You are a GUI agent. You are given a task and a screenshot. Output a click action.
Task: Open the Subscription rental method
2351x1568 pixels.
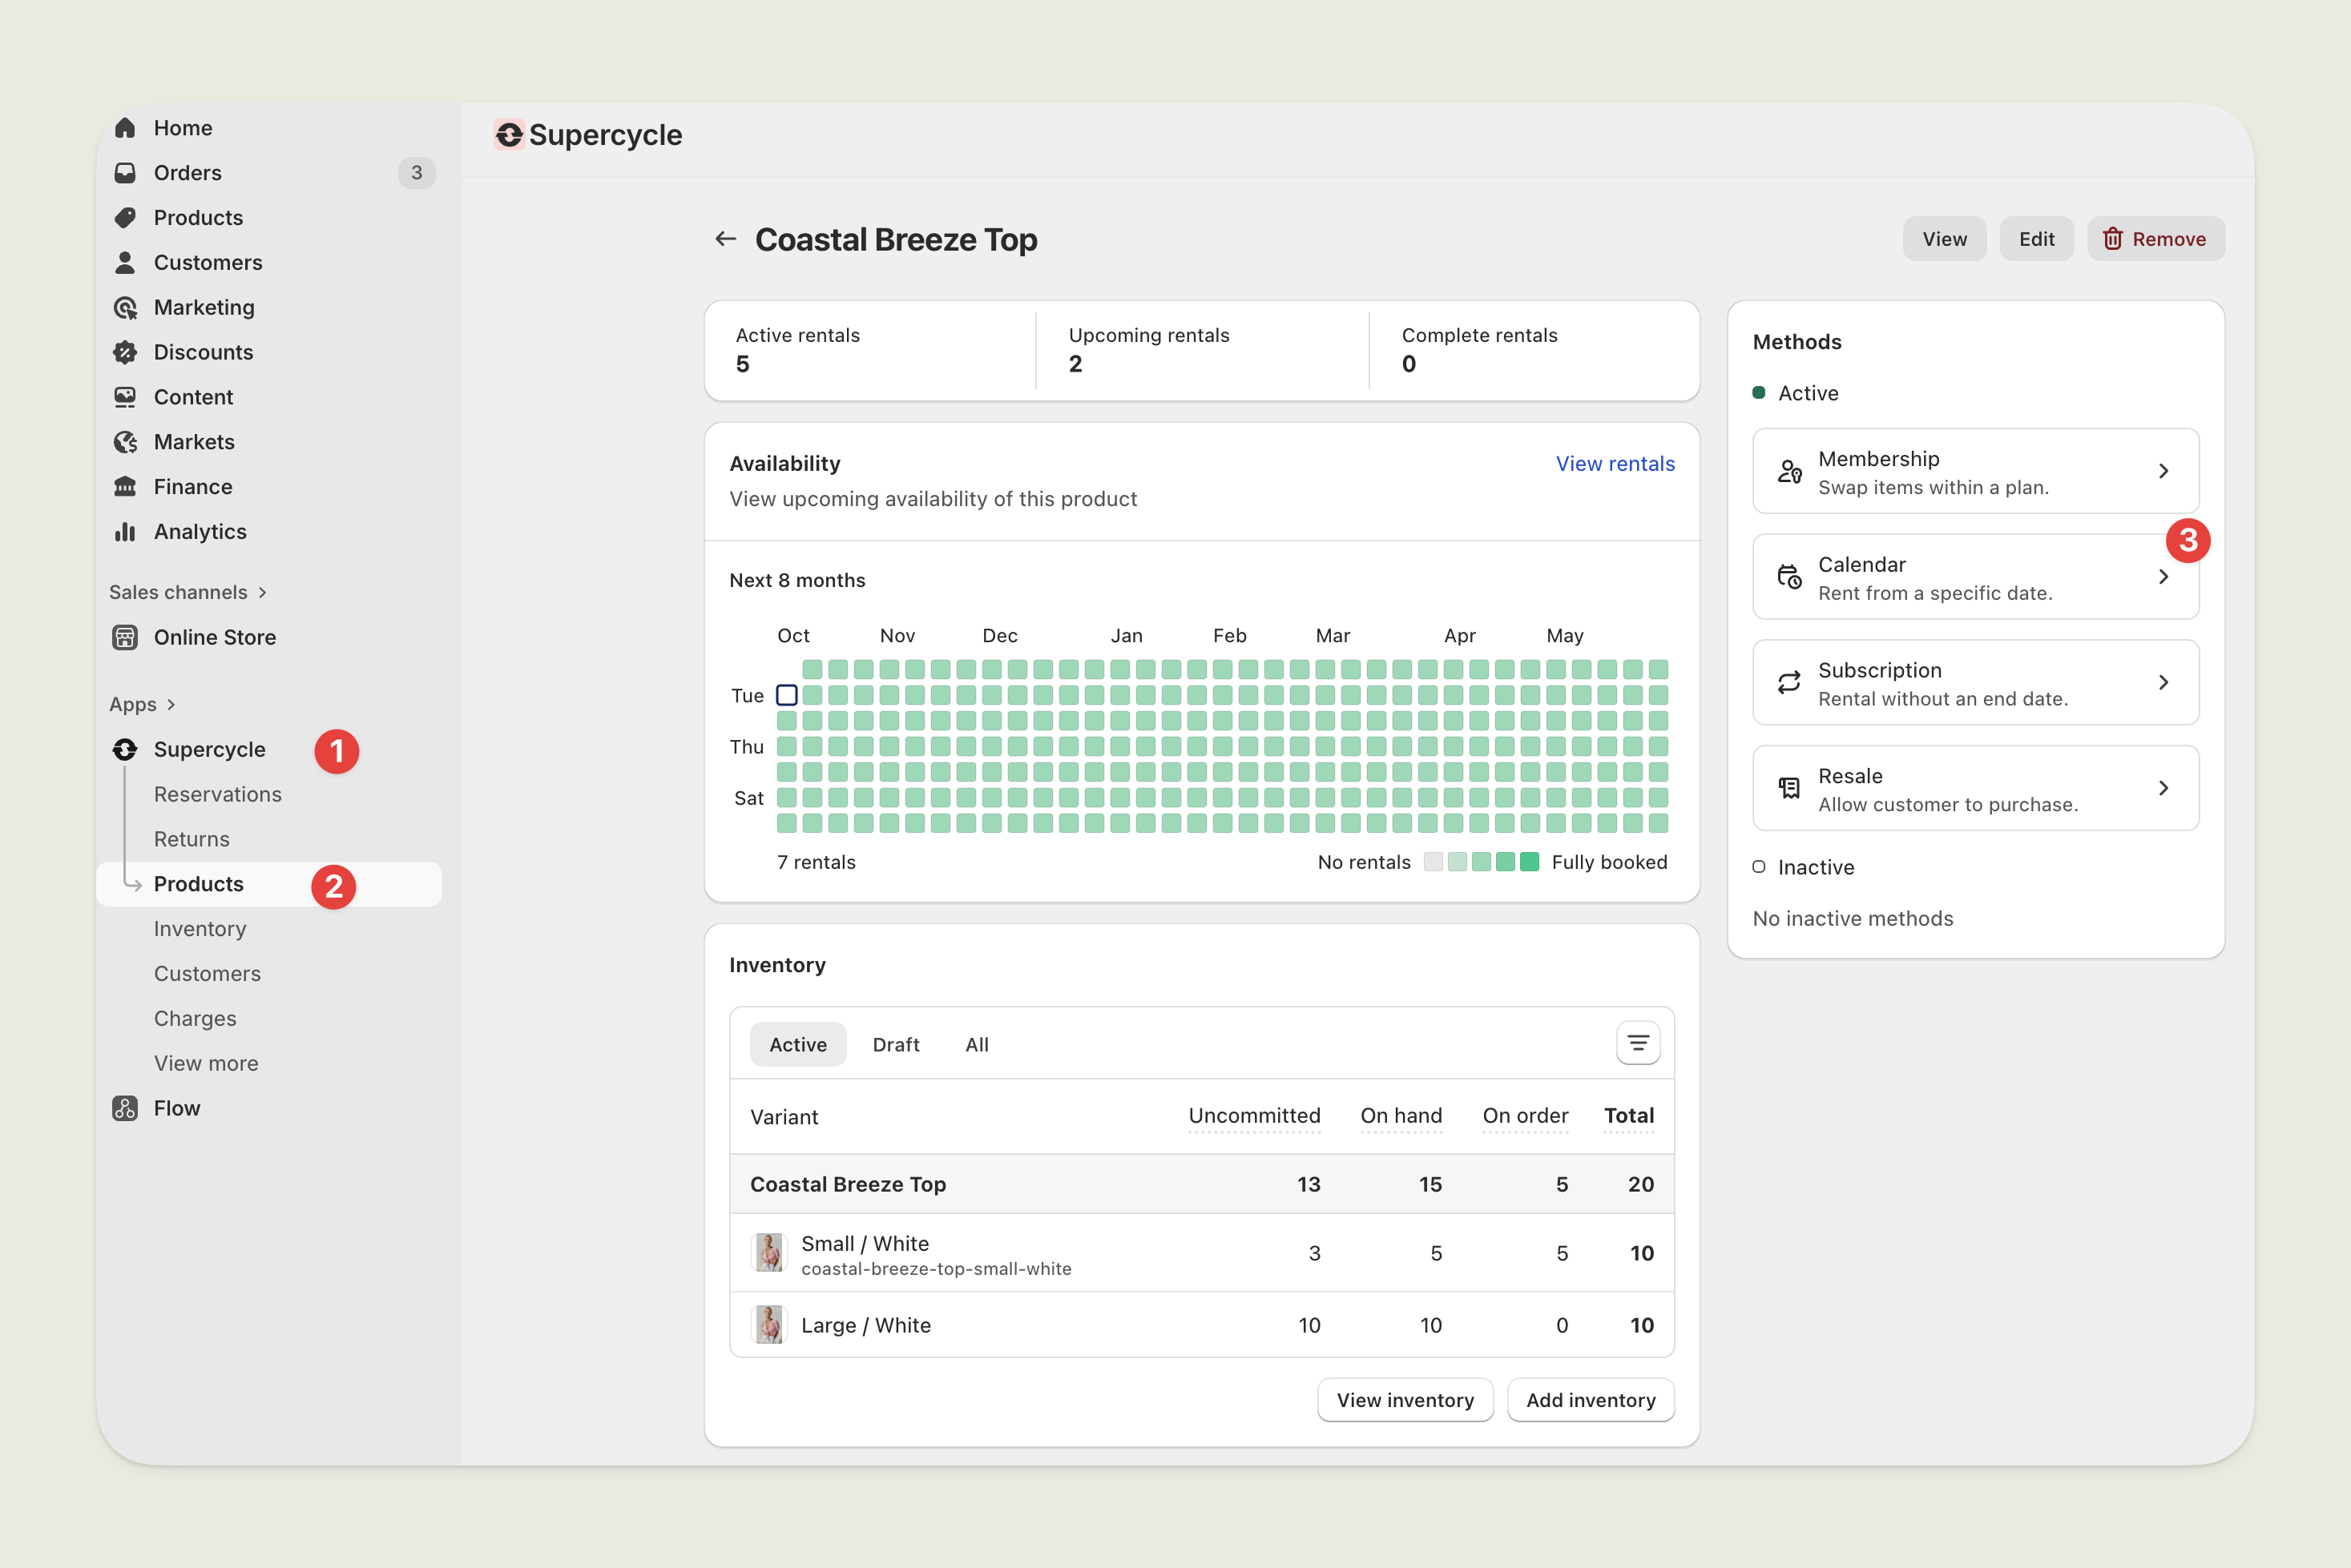[x=1975, y=683]
